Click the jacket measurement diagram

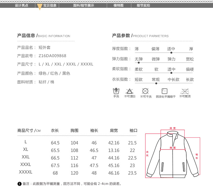[173, 152]
